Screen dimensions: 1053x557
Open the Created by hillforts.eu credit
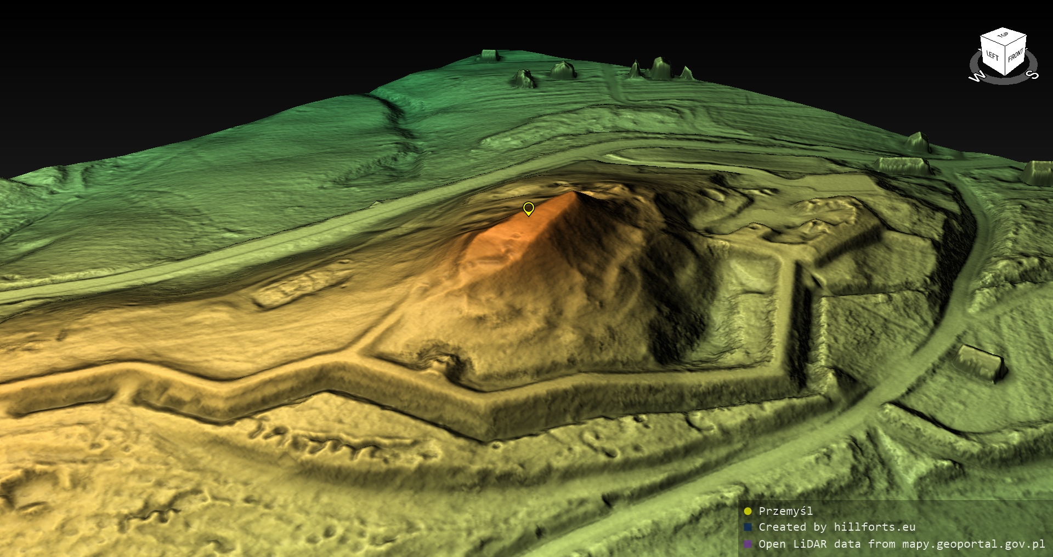coord(836,527)
